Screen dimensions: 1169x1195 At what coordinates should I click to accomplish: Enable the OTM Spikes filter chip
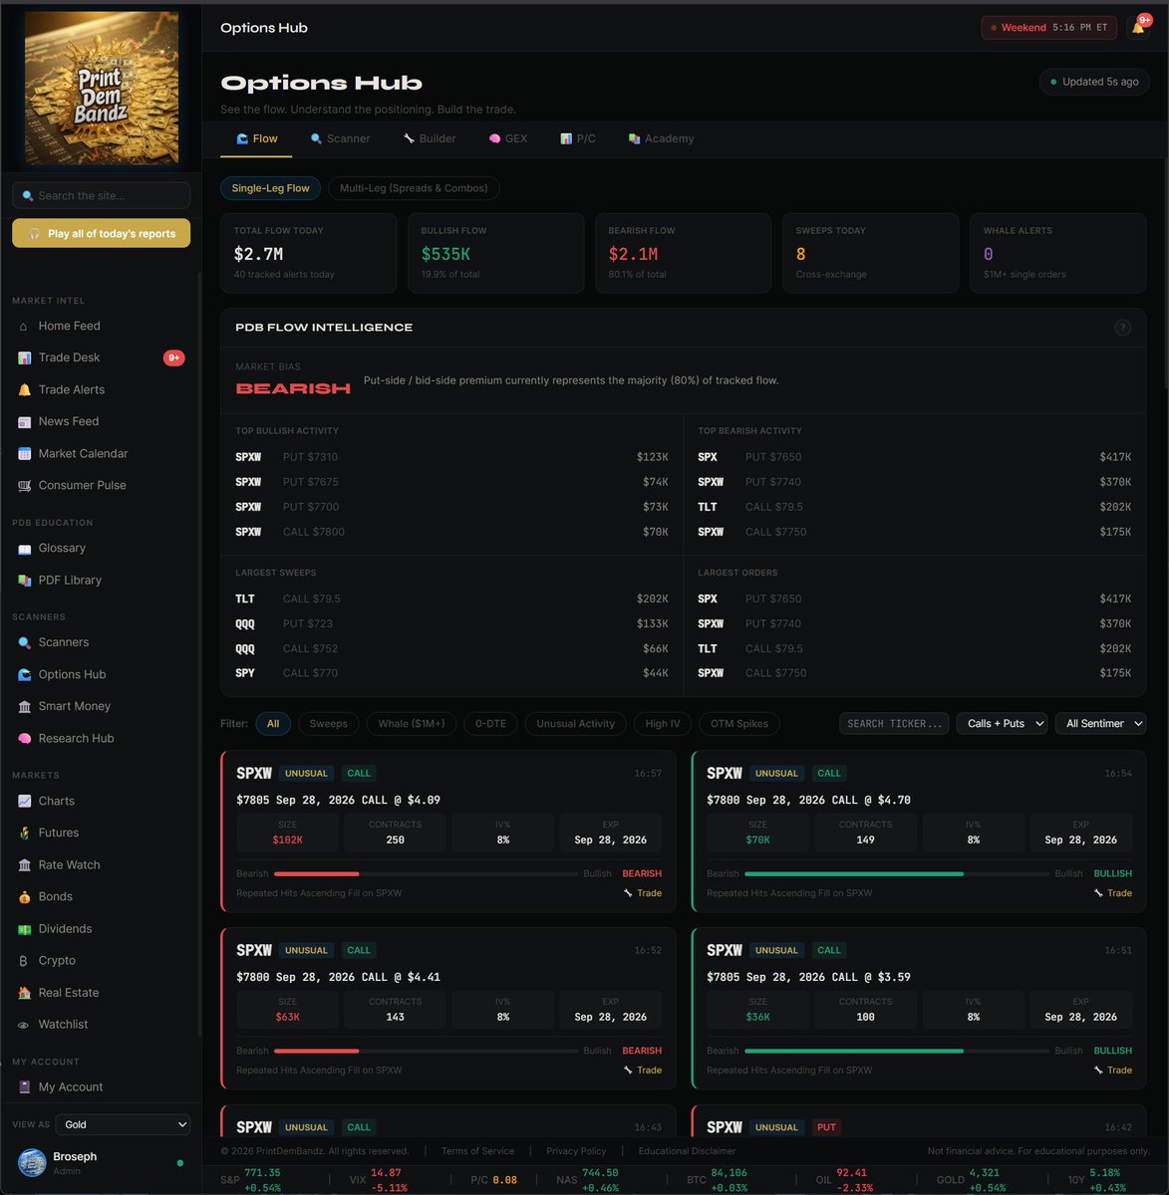click(739, 724)
